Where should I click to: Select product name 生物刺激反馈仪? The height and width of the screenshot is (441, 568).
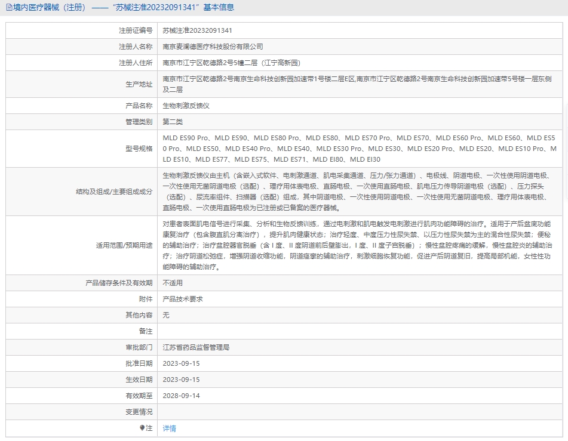tap(186, 106)
